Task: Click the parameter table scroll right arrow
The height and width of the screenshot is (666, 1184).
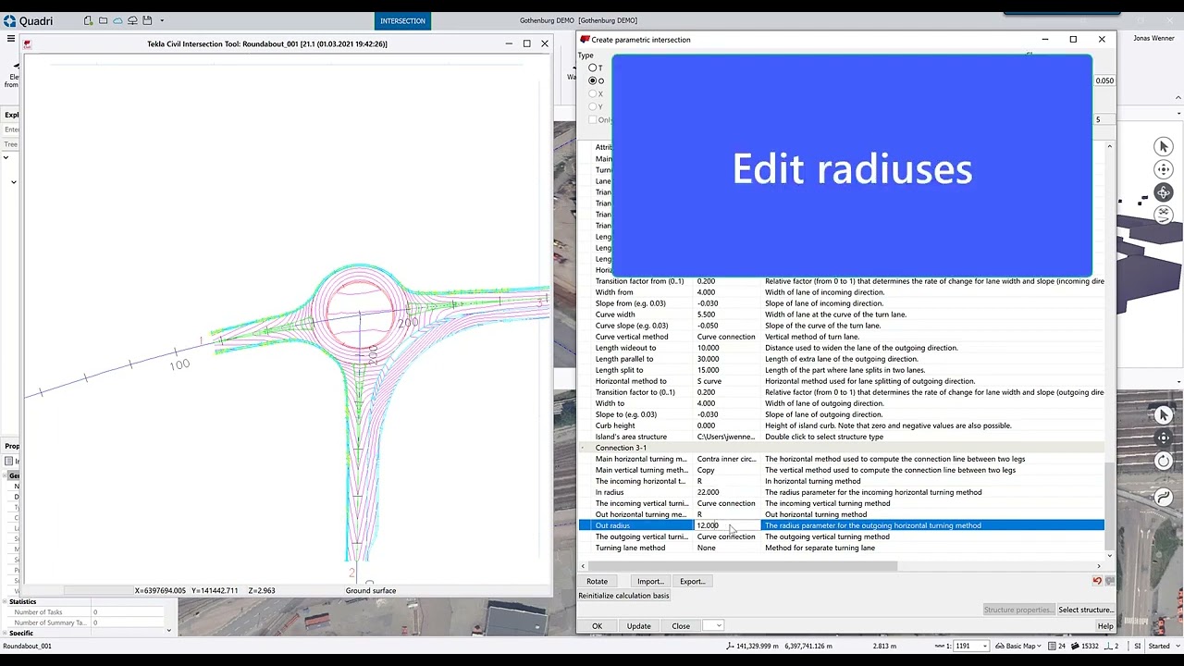Action: pos(1099,565)
